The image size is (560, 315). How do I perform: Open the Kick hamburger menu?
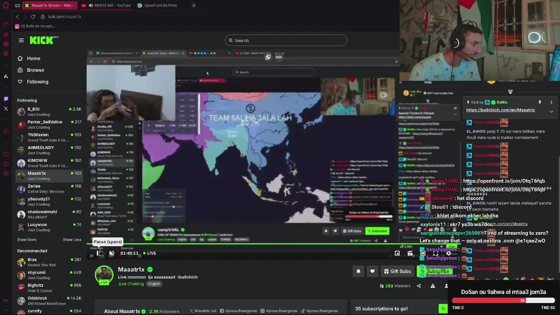(x=21, y=40)
